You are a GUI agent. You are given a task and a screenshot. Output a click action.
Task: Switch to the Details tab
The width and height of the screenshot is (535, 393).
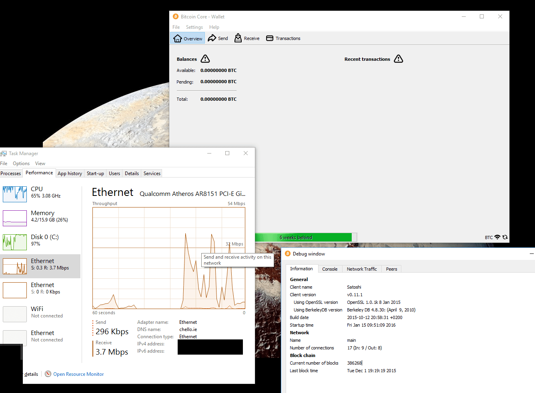pos(132,174)
